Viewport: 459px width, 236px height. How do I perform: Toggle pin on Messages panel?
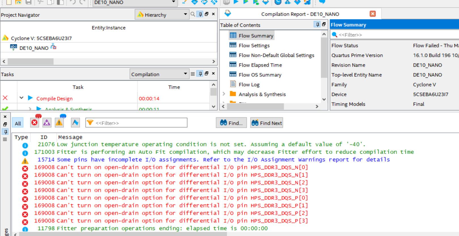[5, 132]
